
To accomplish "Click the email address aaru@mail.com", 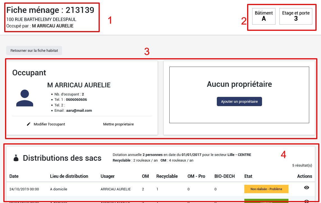I will tap(79, 110).
